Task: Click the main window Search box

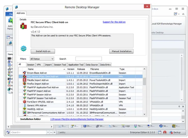Action: 29,132
